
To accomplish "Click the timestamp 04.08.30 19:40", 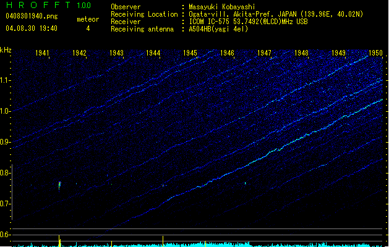I will pos(32,28).
